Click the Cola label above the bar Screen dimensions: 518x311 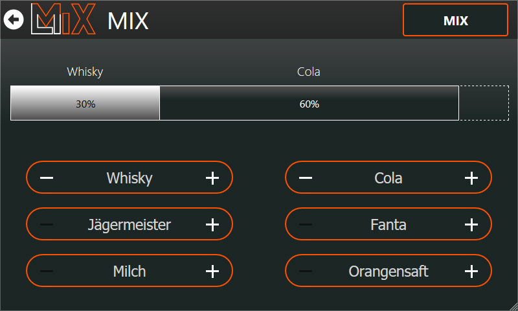click(309, 72)
